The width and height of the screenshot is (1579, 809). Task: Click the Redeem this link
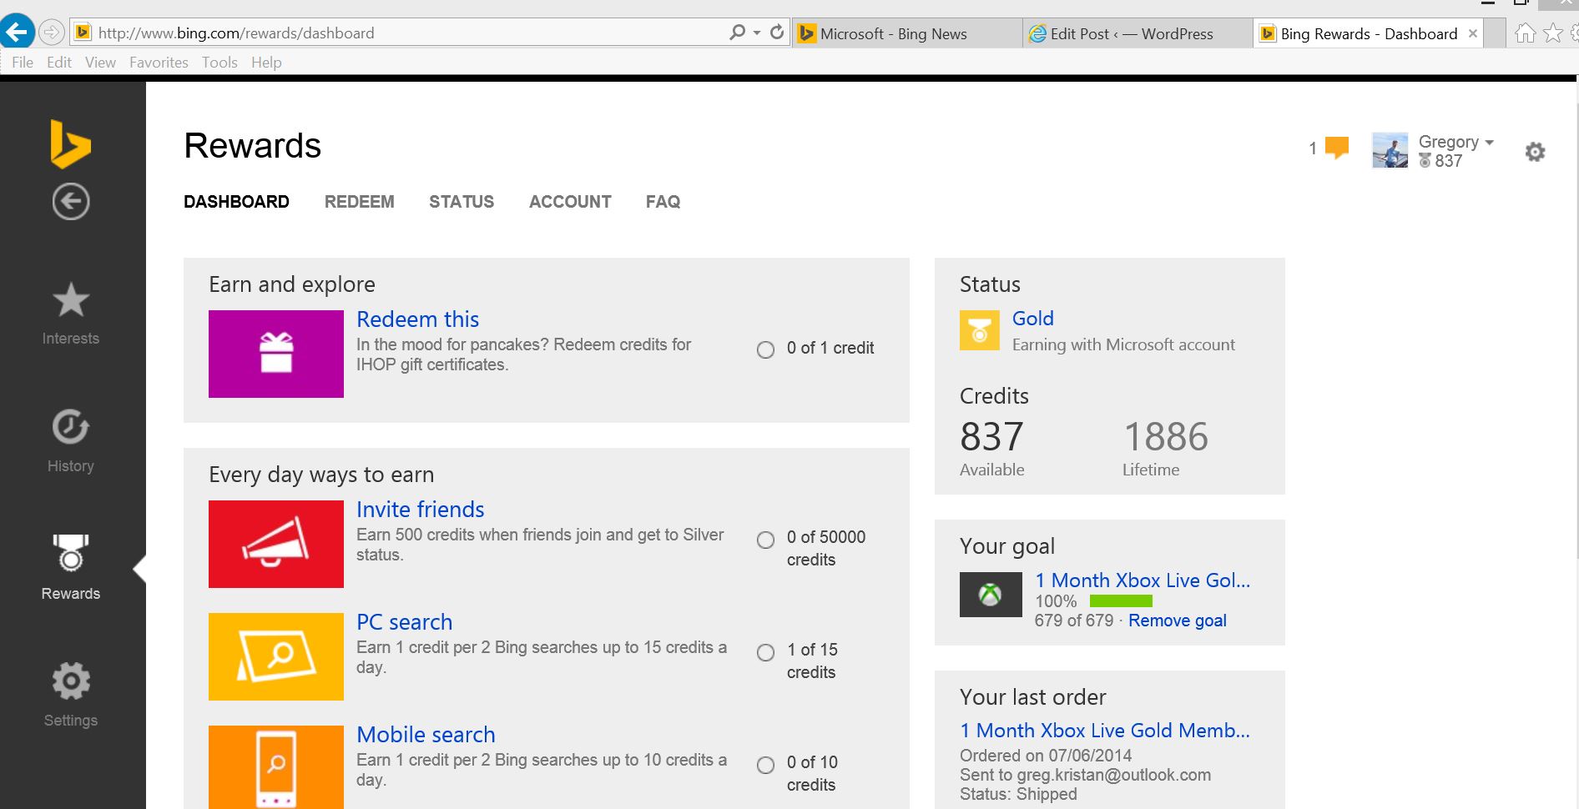[x=417, y=319]
